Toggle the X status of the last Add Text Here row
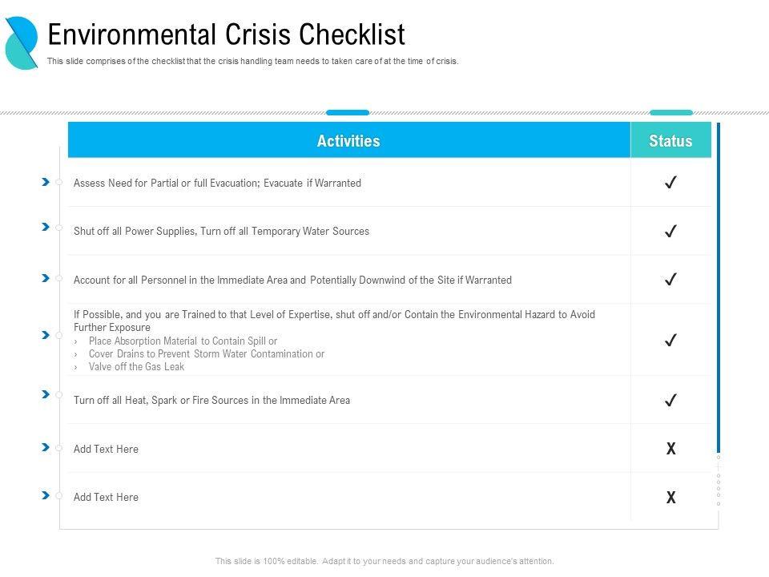The width and height of the screenshot is (769, 577). coord(671,498)
